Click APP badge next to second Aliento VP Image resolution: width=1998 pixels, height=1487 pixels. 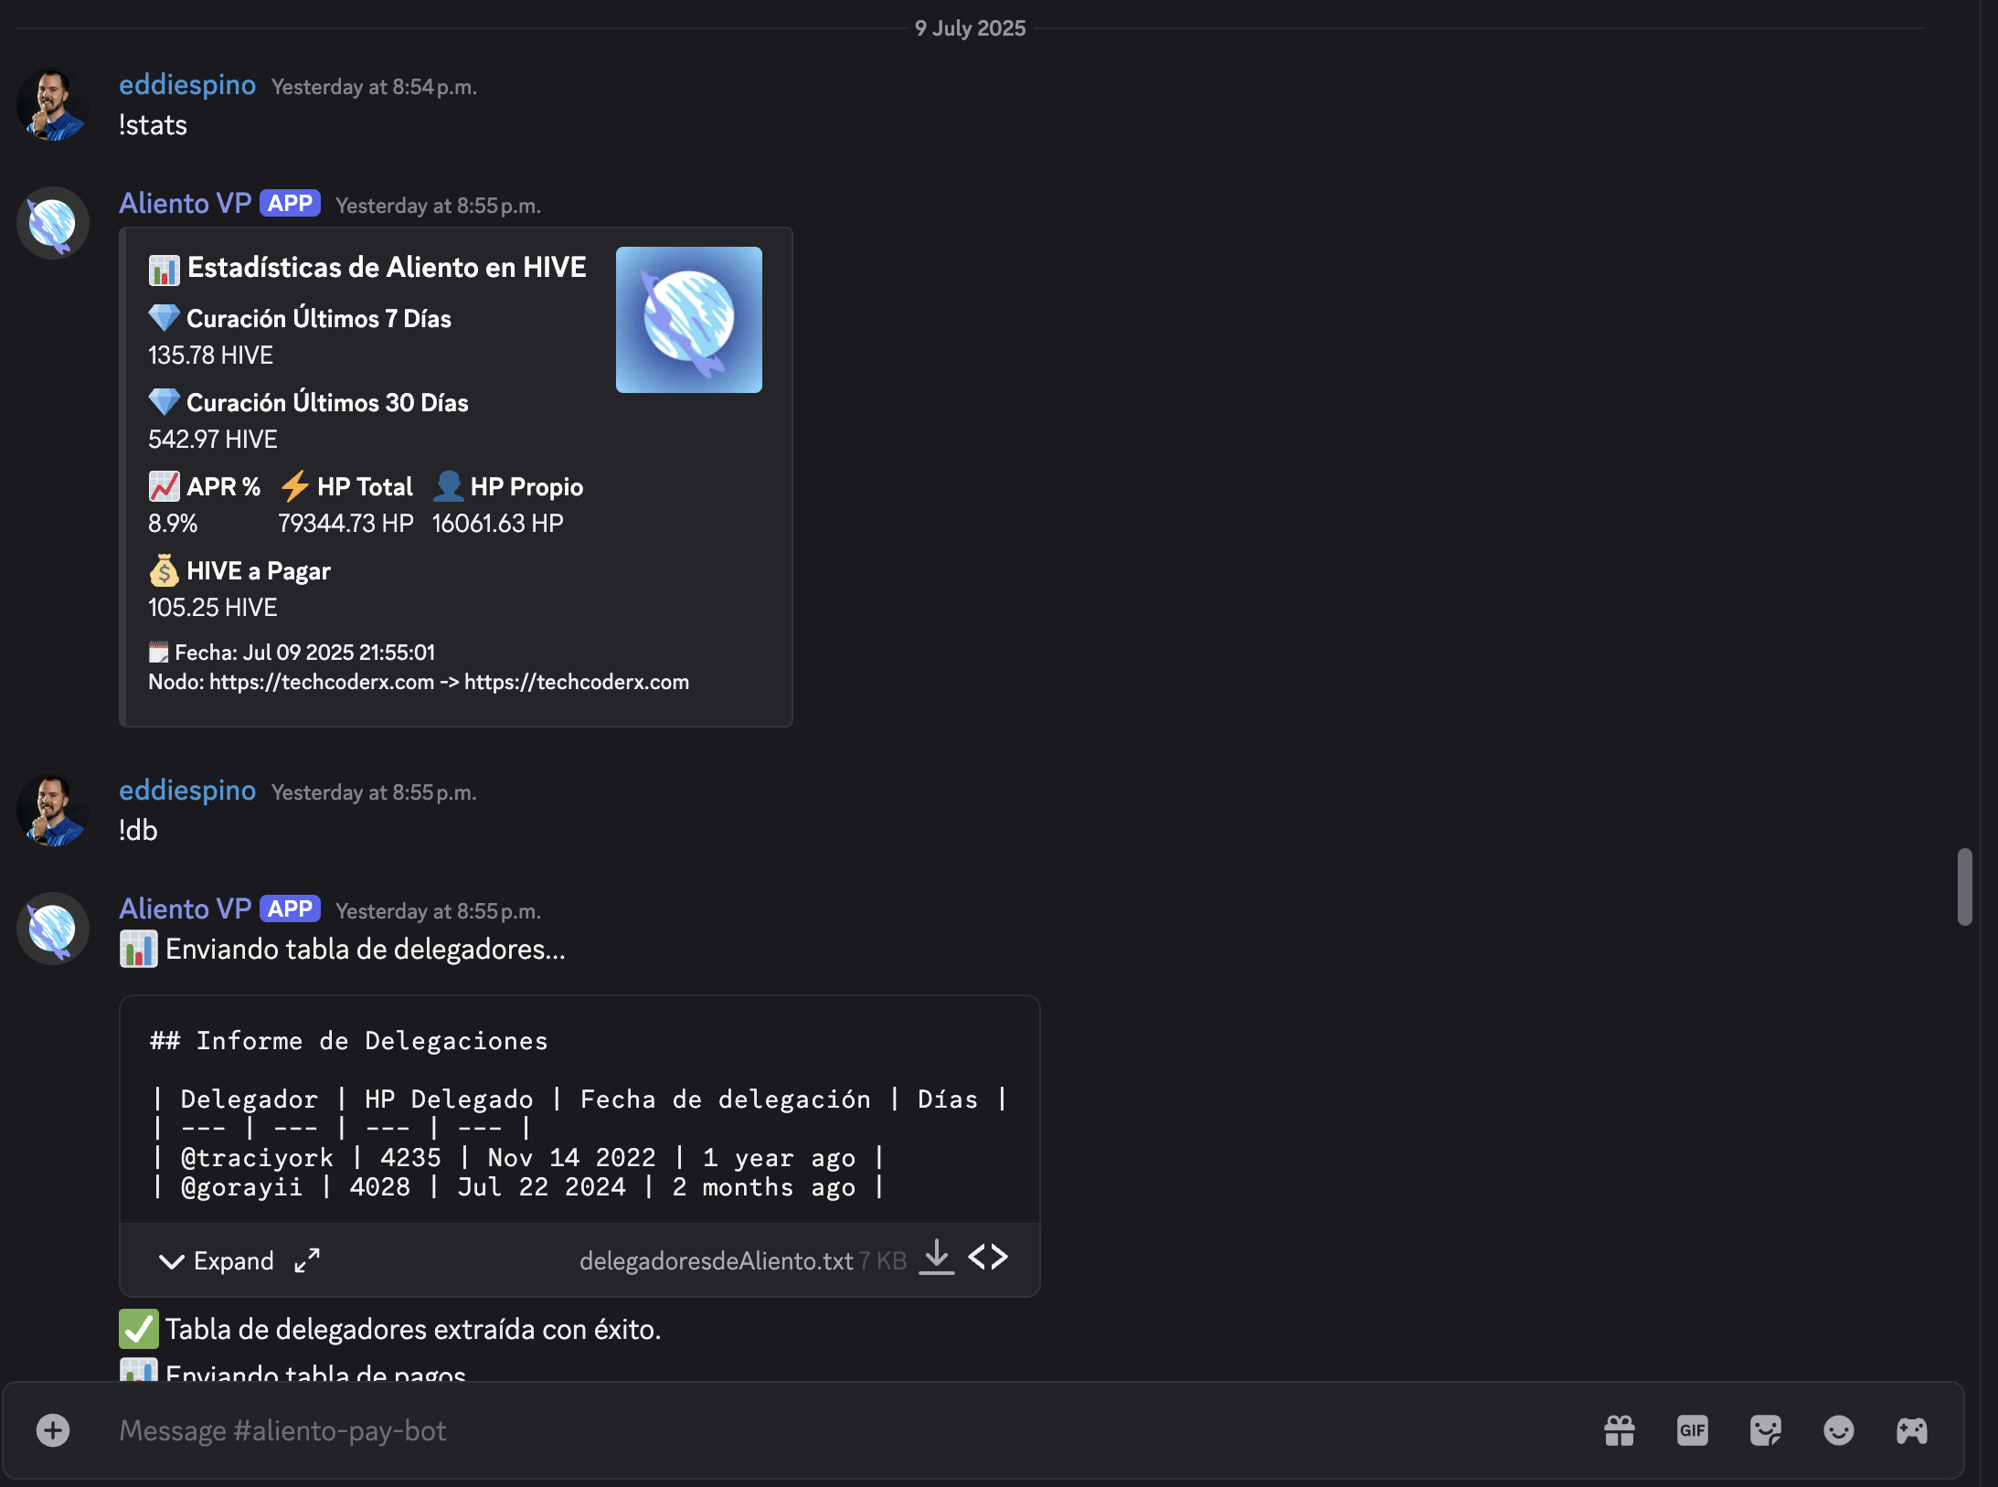[290, 908]
